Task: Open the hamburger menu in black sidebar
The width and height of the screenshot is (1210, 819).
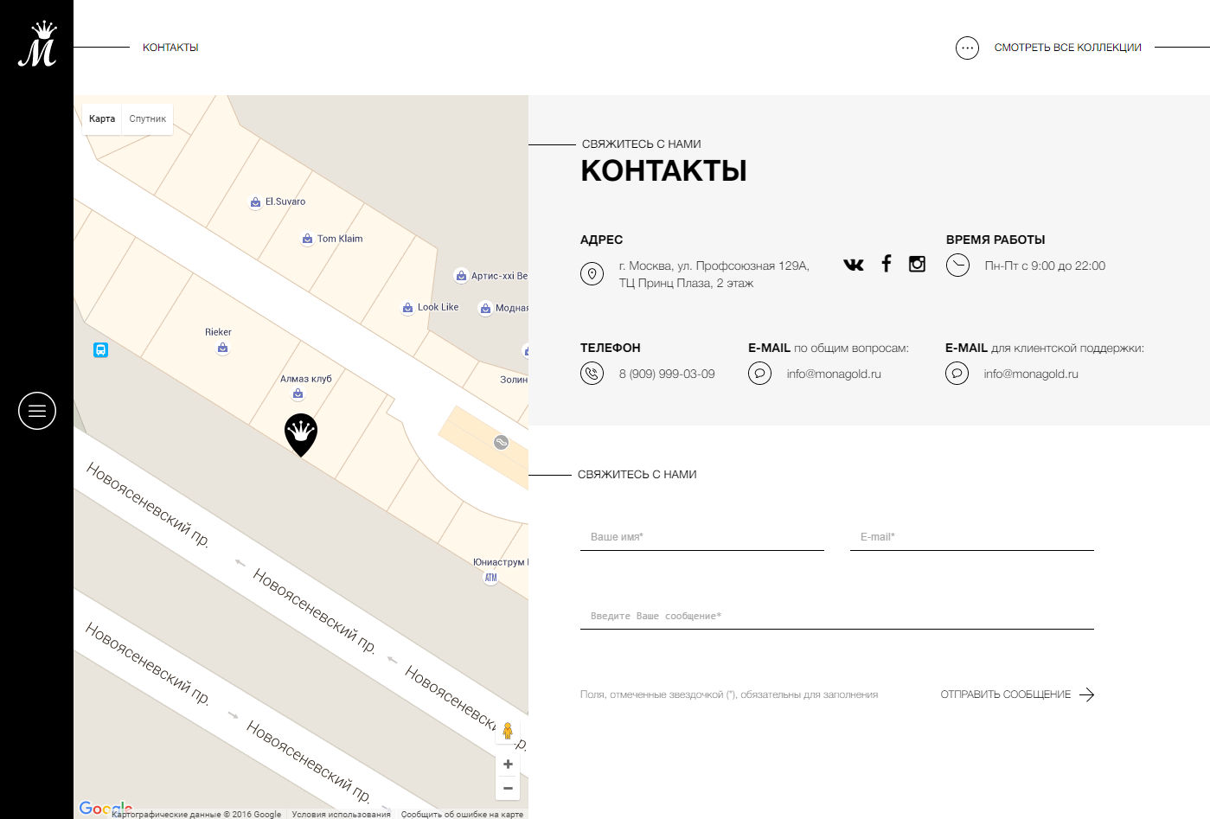Action: pos(37,411)
